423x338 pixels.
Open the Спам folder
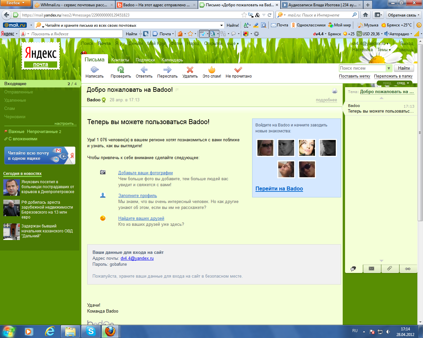coord(10,109)
